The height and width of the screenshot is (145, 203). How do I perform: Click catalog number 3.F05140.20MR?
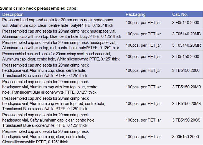click(x=186, y=45)
